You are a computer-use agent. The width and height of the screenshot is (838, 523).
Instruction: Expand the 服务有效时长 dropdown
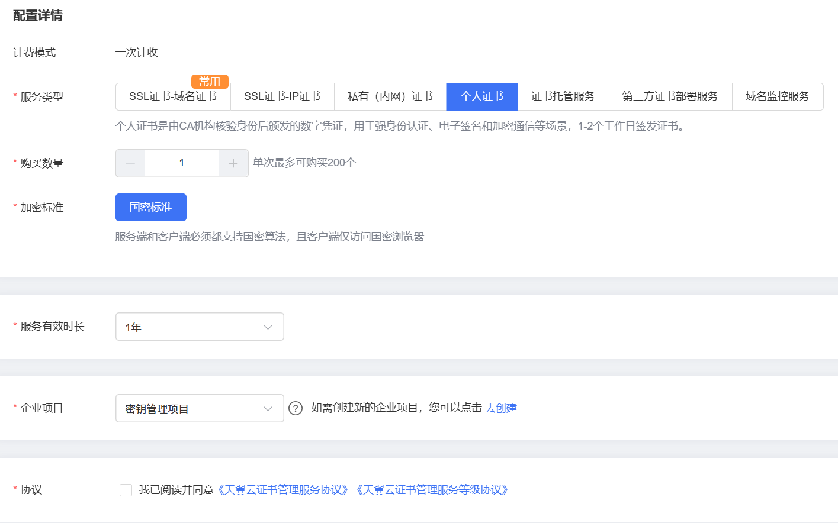tap(200, 327)
